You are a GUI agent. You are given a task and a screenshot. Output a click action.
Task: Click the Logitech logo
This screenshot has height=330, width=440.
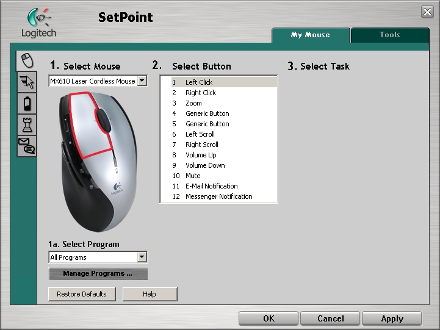click(38, 23)
